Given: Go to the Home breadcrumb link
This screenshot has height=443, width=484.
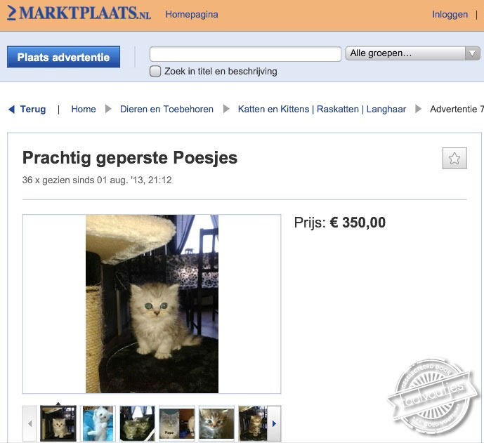Looking at the screenshot, I should (84, 109).
